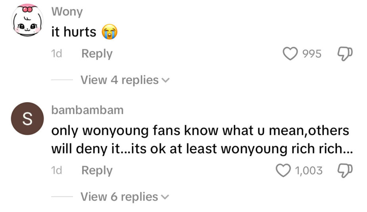Click chevron next to View 4 replies
Viewport: 367px width, 212px height.
tap(165, 80)
